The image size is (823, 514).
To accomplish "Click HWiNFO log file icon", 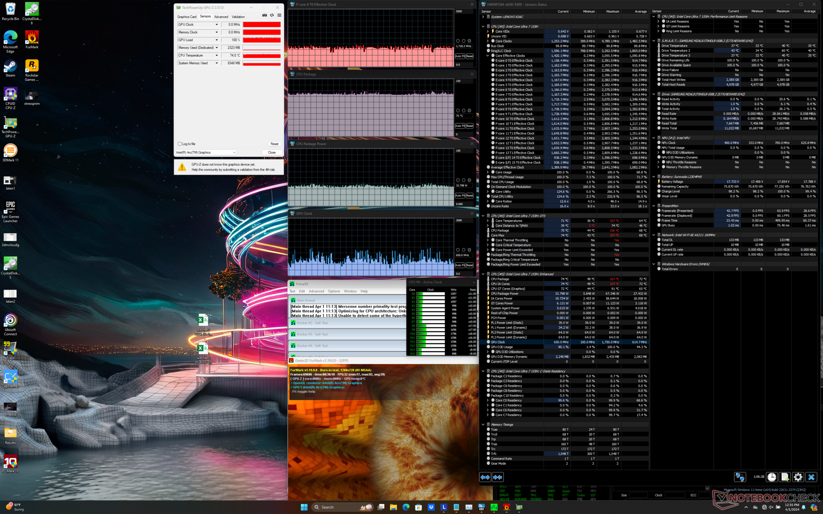I will point(785,477).
